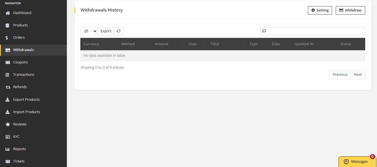The height and width of the screenshot is (167, 377).
Task: Navigate to Reports
Action: click(33, 149)
